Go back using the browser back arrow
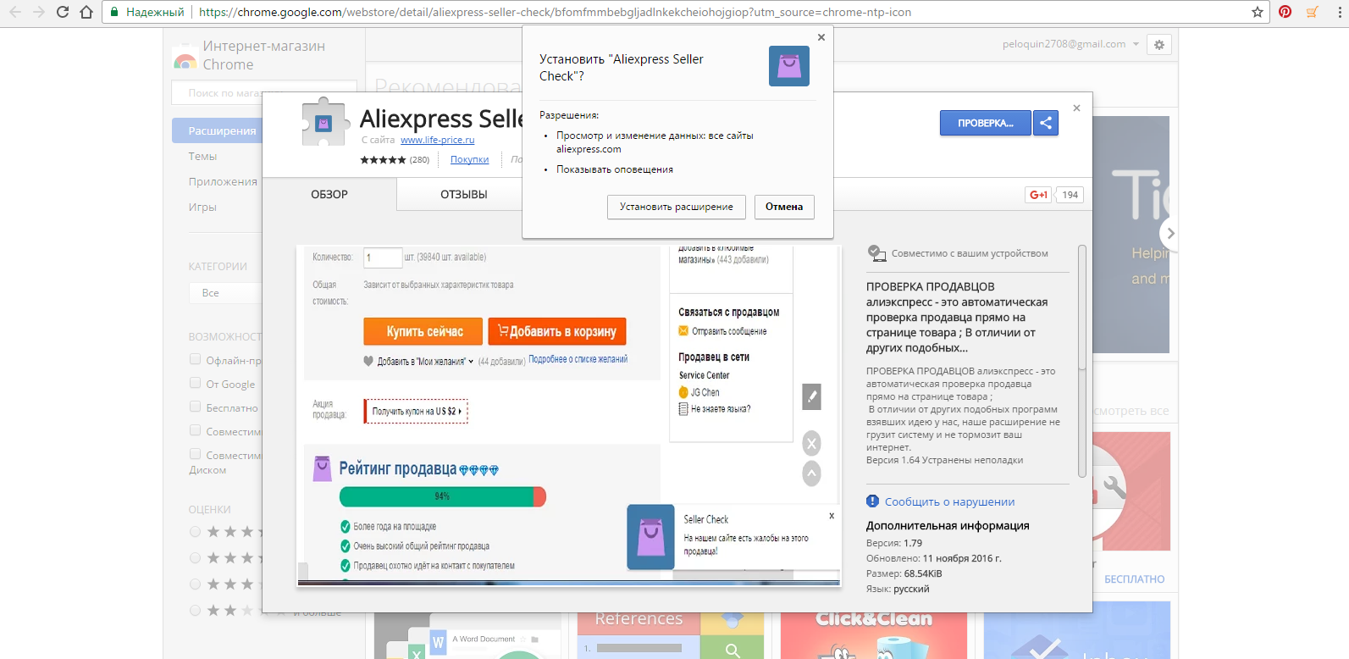1349x659 pixels. [x=15, y=12]
